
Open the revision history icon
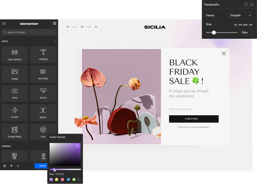(x=18, y=166)
